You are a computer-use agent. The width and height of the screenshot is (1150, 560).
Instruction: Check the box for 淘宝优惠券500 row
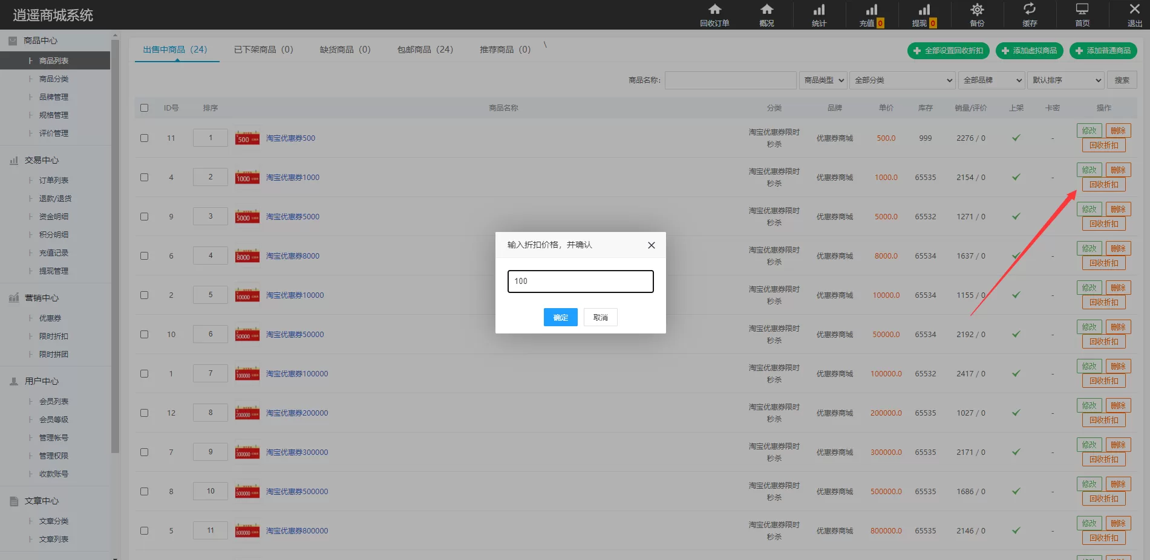tap(144, 138)
